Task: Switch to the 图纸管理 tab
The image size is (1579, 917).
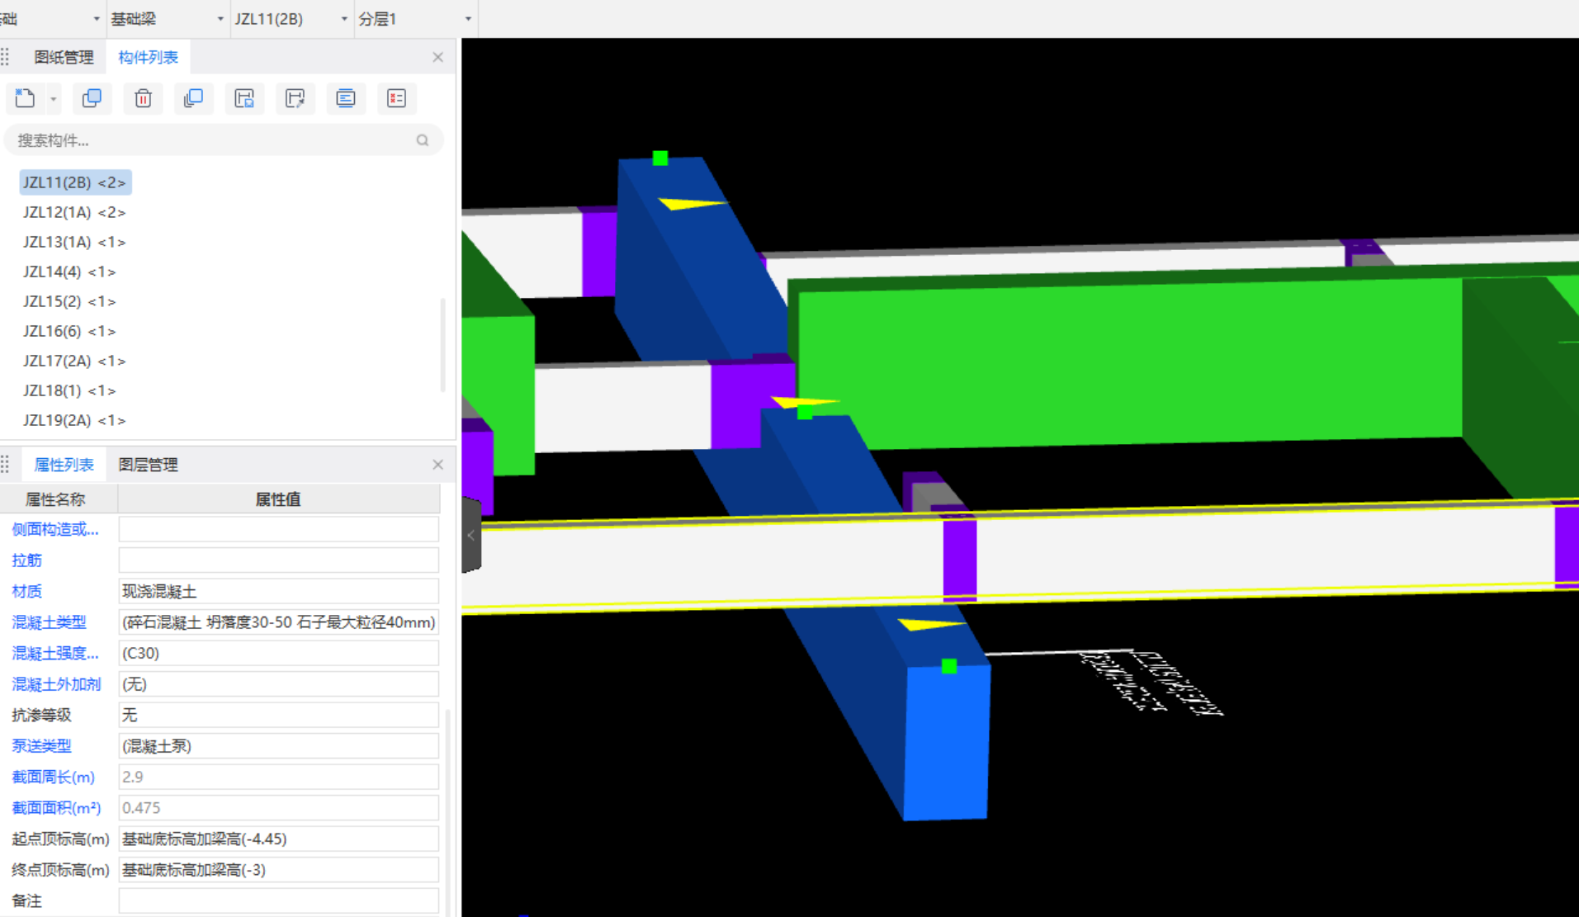Action: tap(64, 57)
